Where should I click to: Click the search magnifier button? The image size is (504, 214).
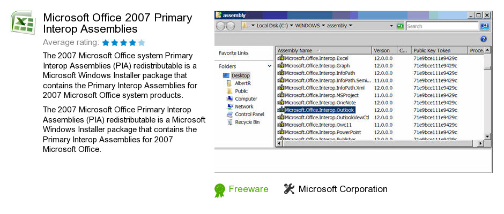click(485, 26)
